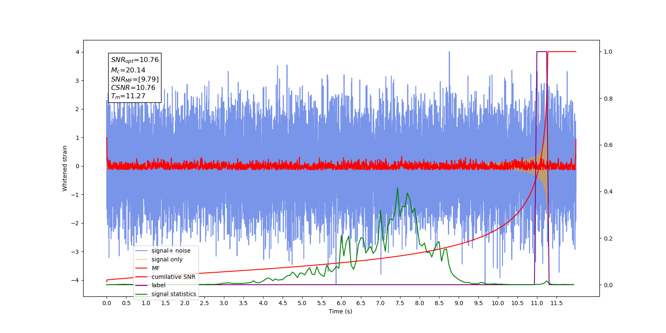Click the 'label' legend entry text
The width and height of the screenshot is (666, 333).
pyautogui.click(x=159, y=285)
